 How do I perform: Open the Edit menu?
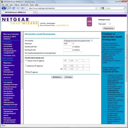[x=7, y=5]
